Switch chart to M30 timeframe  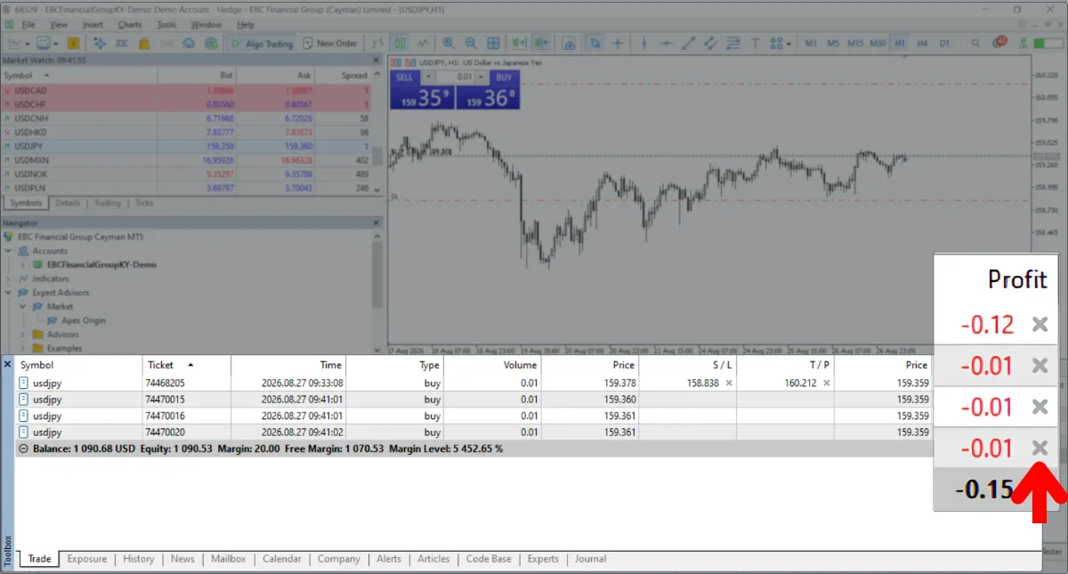point(878,43)
